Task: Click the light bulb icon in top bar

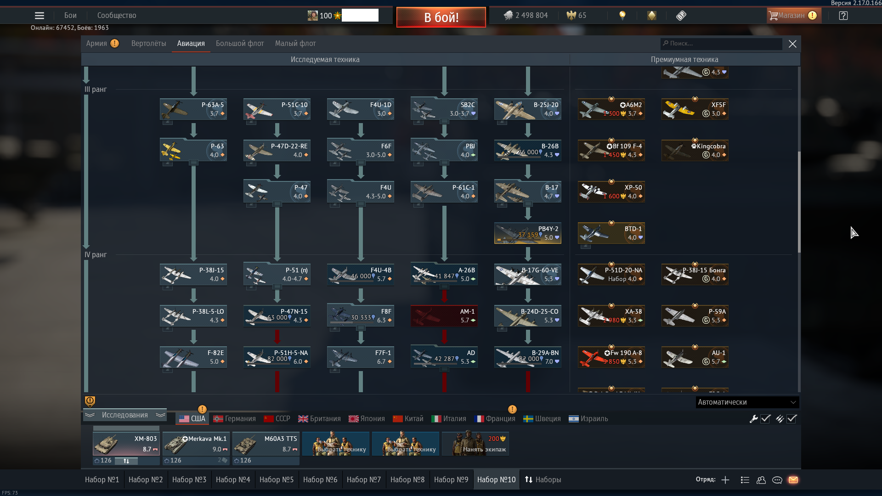Action: point(622,15)
